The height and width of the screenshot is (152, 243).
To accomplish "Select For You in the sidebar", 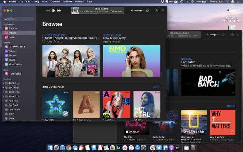I will [12, 28].
